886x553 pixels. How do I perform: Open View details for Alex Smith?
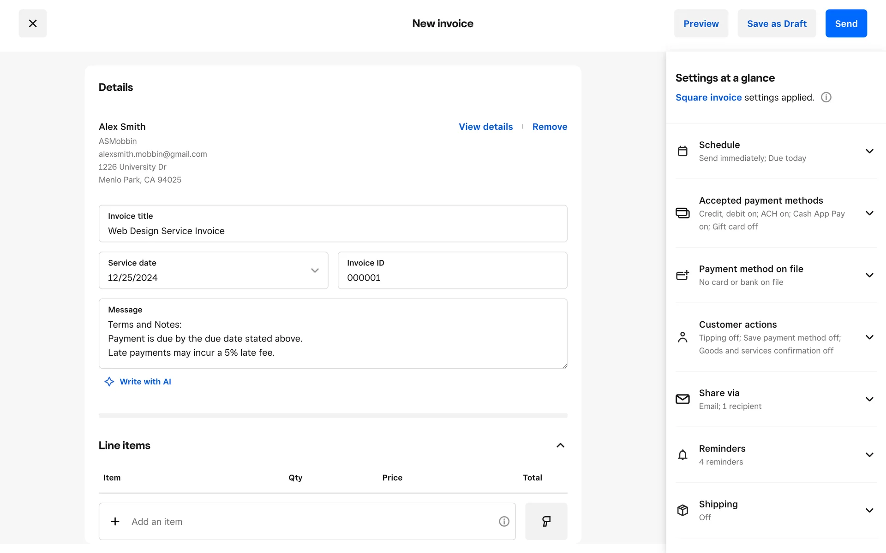(x=485, y=127)
